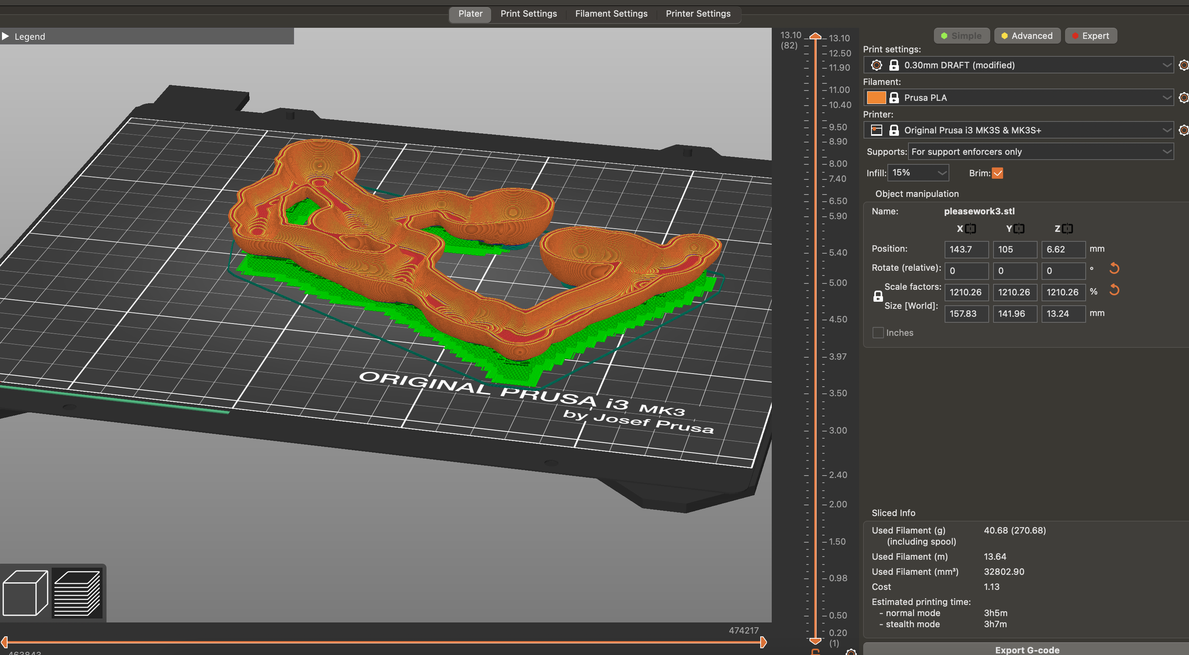Open the Print Settings tab
The height and width of the screenshot is (655, 1189).
tap(529, 14)
